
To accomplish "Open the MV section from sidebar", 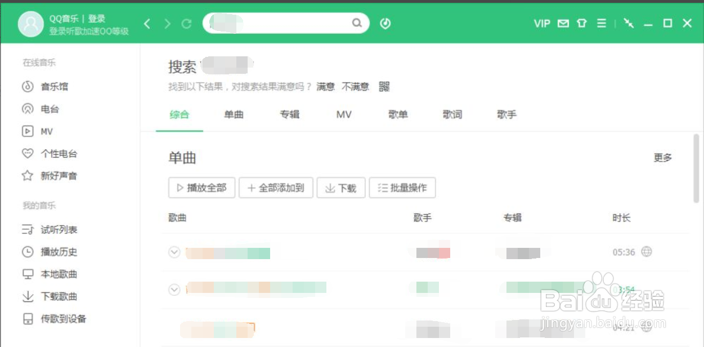I will coord(48,131).
